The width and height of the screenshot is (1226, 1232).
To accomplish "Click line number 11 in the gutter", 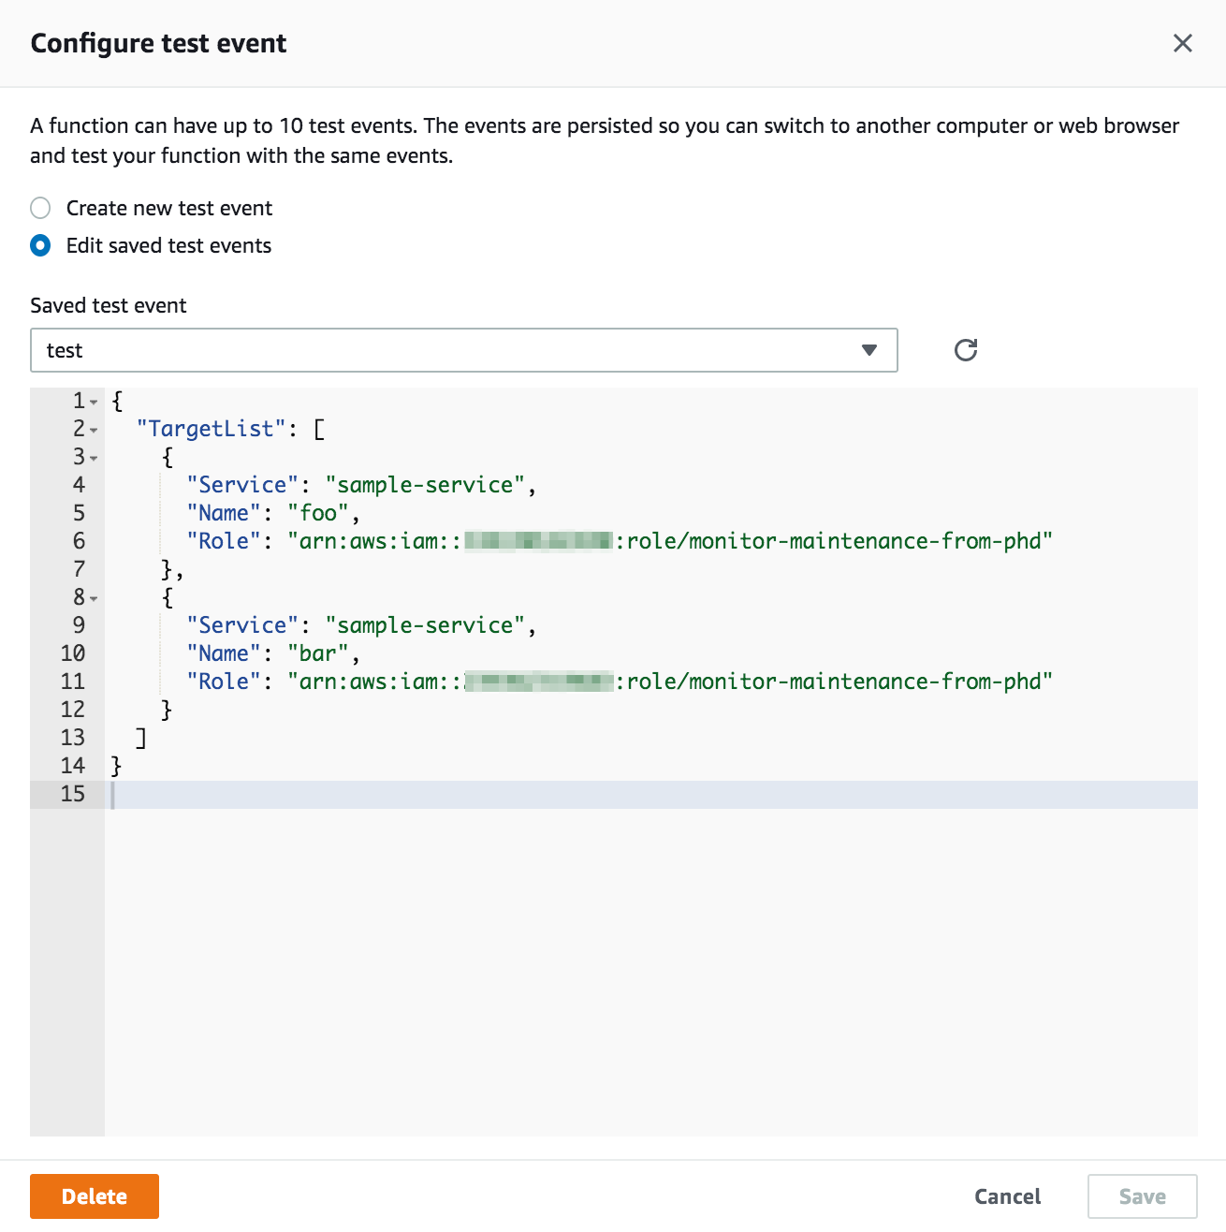I will coord(73,682).
